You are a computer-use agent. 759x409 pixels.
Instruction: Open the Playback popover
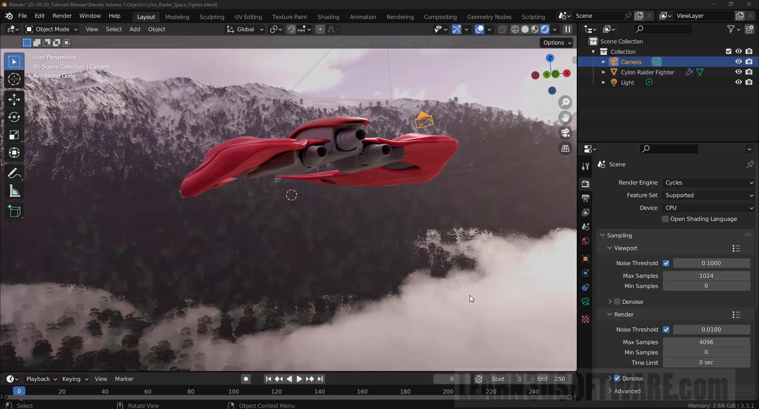(x=41, y=379)
